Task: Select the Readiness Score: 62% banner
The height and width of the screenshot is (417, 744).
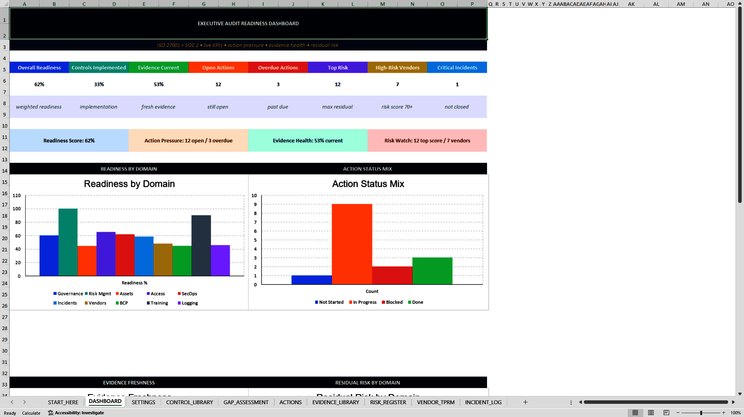Action: [69, 141]
